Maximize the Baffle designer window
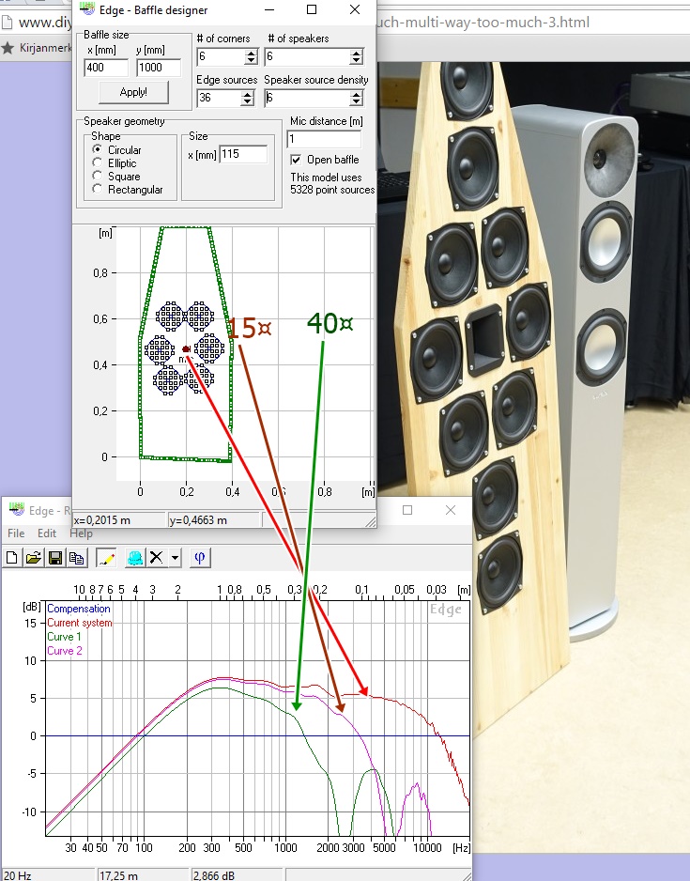This screenshot has height=881, width=690. coord(312,9)
